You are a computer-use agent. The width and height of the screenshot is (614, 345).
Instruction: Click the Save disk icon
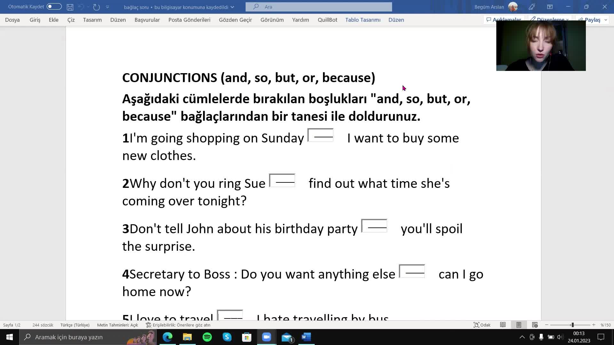pyautogui.click(x=70, y=7)
